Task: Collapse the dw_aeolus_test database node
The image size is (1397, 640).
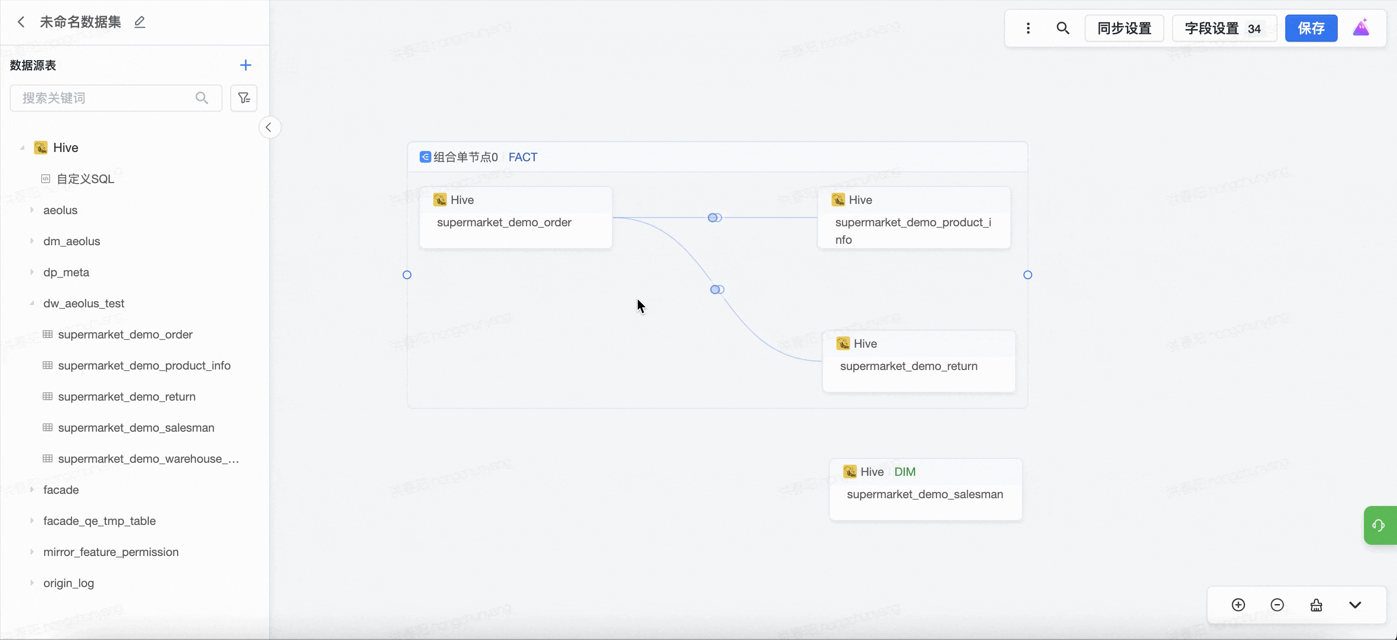Action: click(32, 303)
